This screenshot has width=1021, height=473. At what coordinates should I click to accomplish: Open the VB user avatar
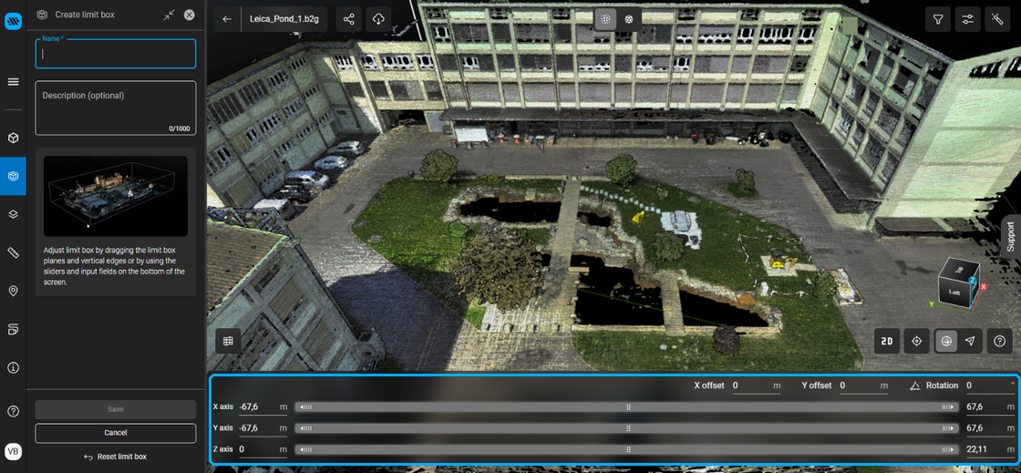point(13,451)
